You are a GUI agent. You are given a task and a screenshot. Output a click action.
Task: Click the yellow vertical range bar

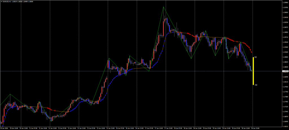point(253,71)
